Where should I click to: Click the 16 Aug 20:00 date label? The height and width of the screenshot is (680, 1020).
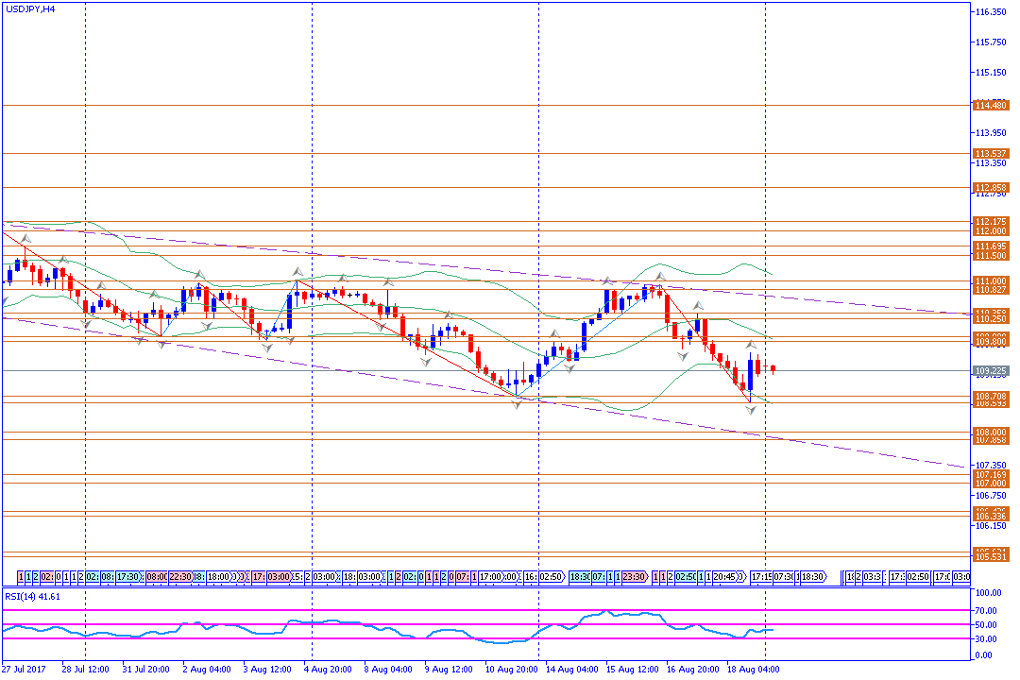tap(693, 669)
